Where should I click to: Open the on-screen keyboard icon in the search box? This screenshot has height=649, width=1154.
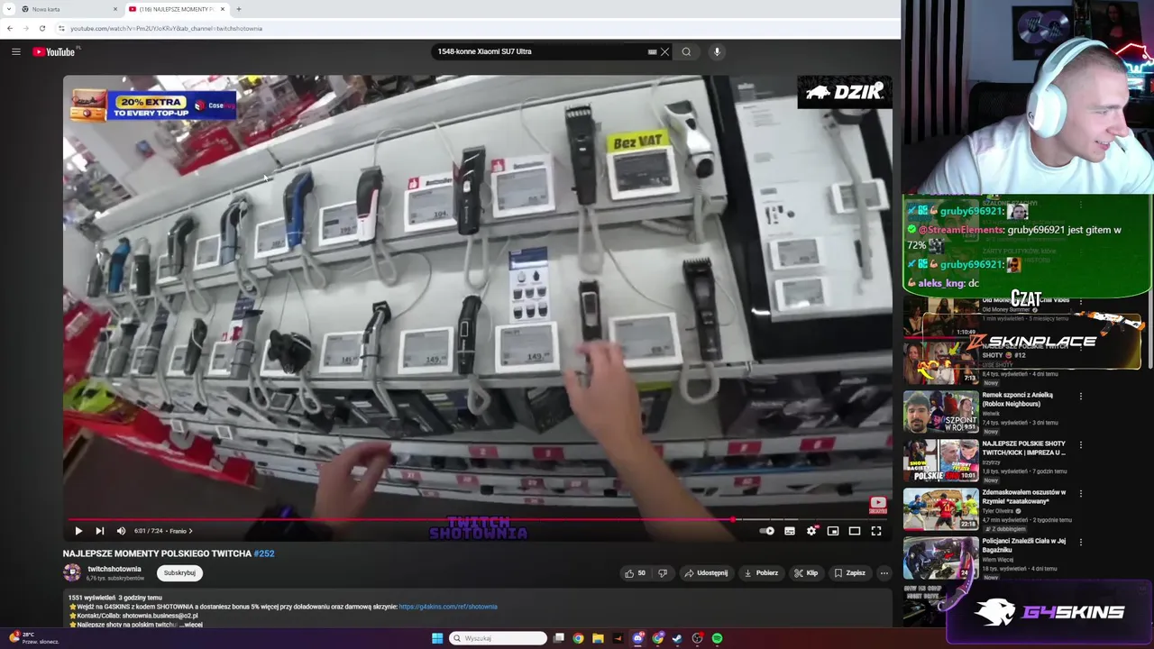pyautogui.click(x=652, y=51)
